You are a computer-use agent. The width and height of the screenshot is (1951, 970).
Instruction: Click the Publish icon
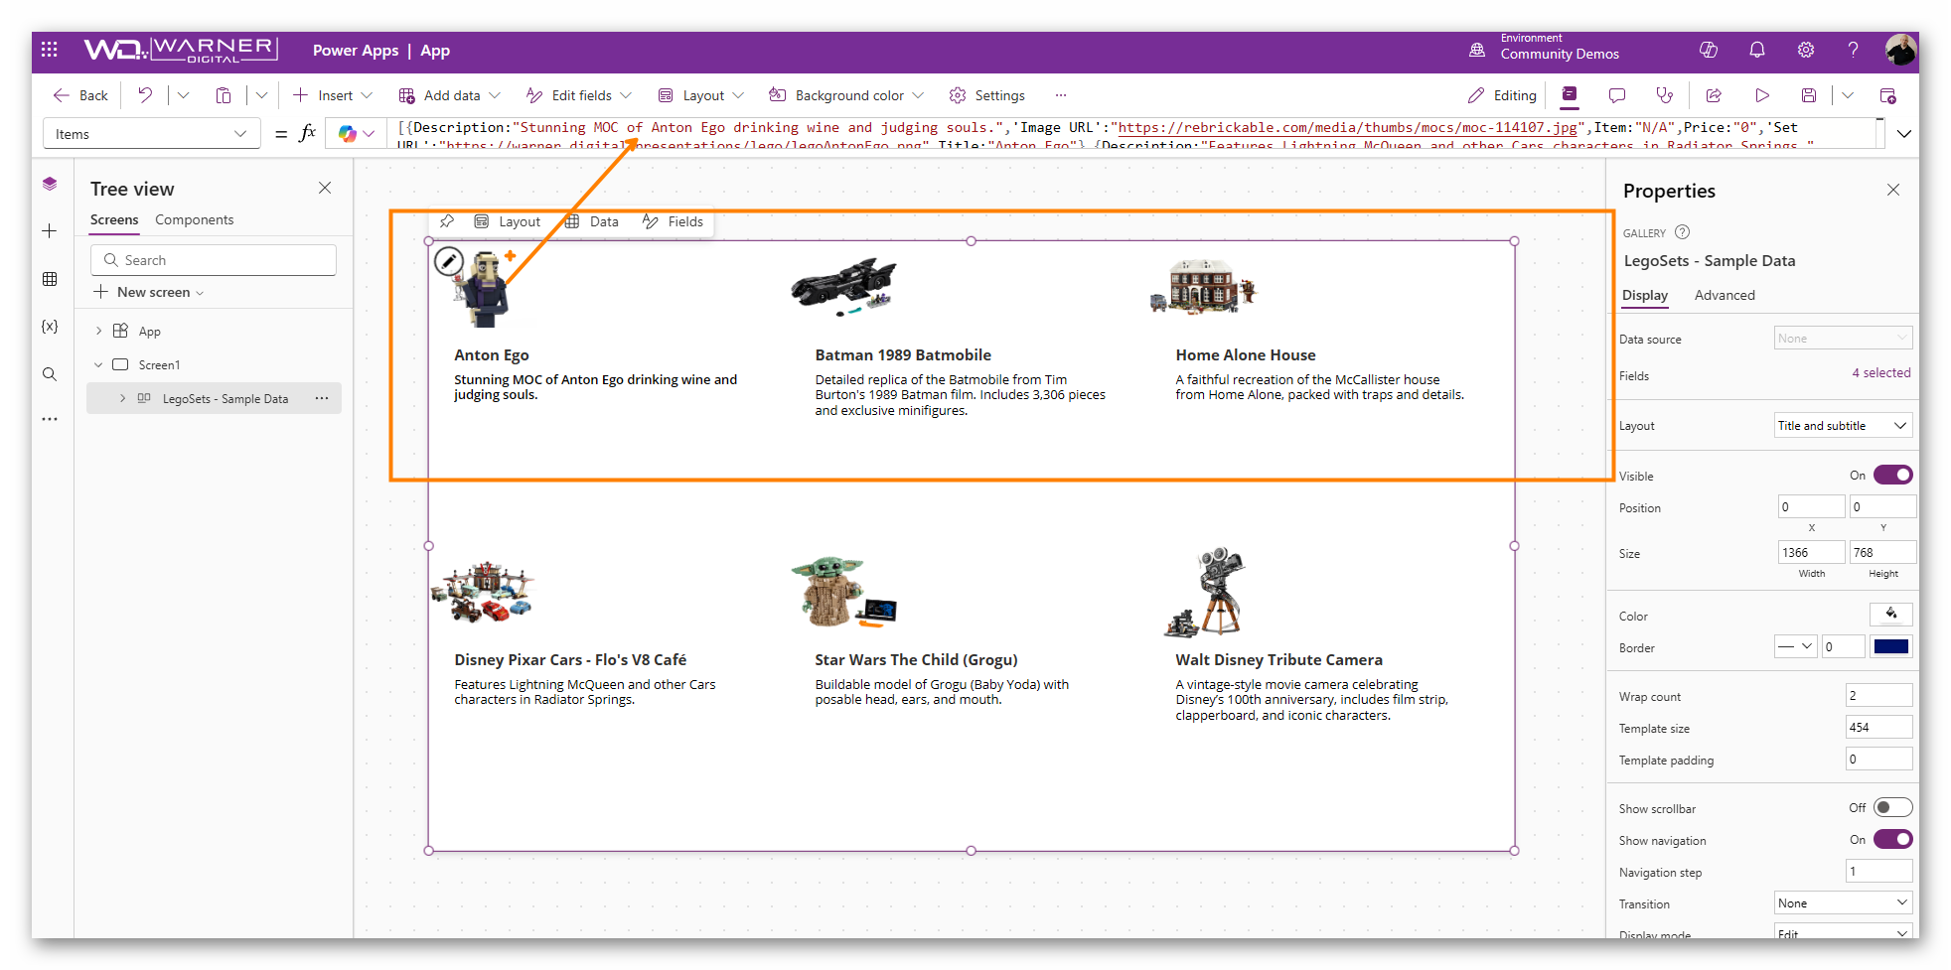click(1888, 95)
